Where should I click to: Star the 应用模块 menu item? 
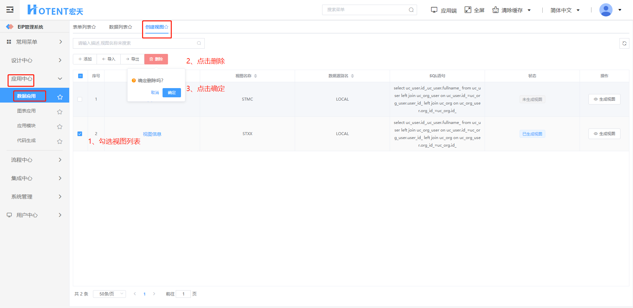tap(60, 127)
